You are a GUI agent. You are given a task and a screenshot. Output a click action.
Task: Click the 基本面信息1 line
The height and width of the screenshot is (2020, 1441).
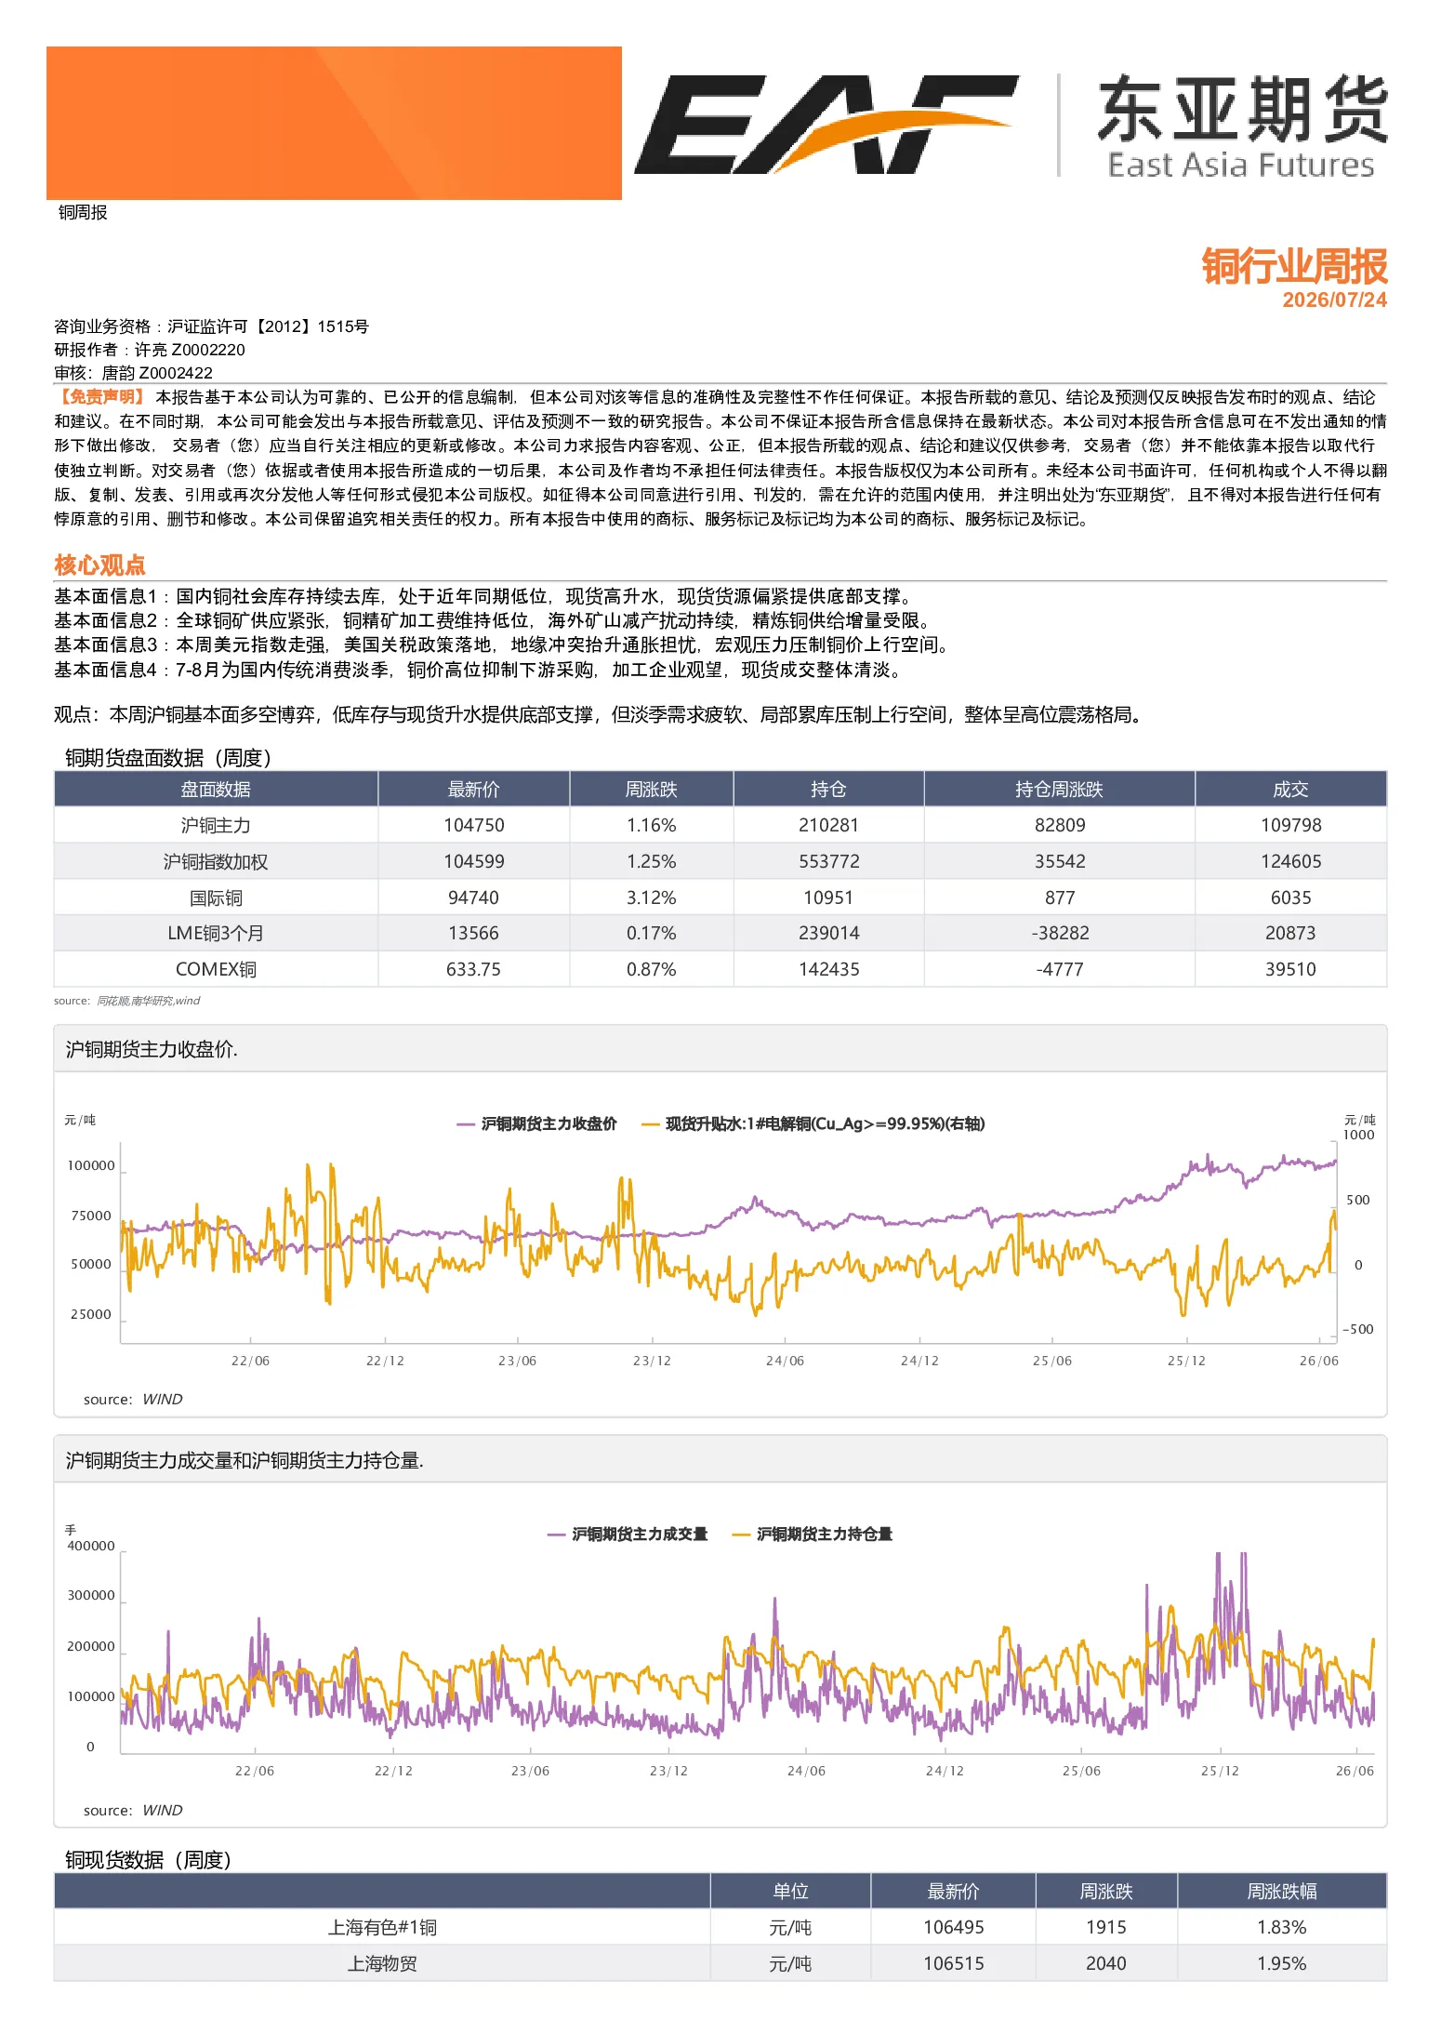(x=483, y=596)
